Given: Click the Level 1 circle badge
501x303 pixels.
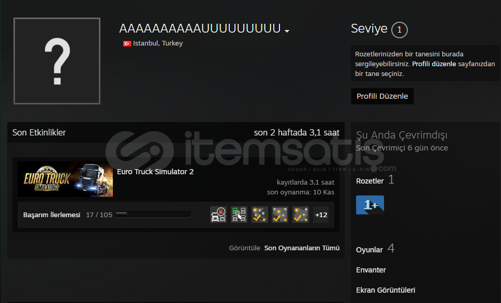Looking at the screenshot, I should 400,30.
